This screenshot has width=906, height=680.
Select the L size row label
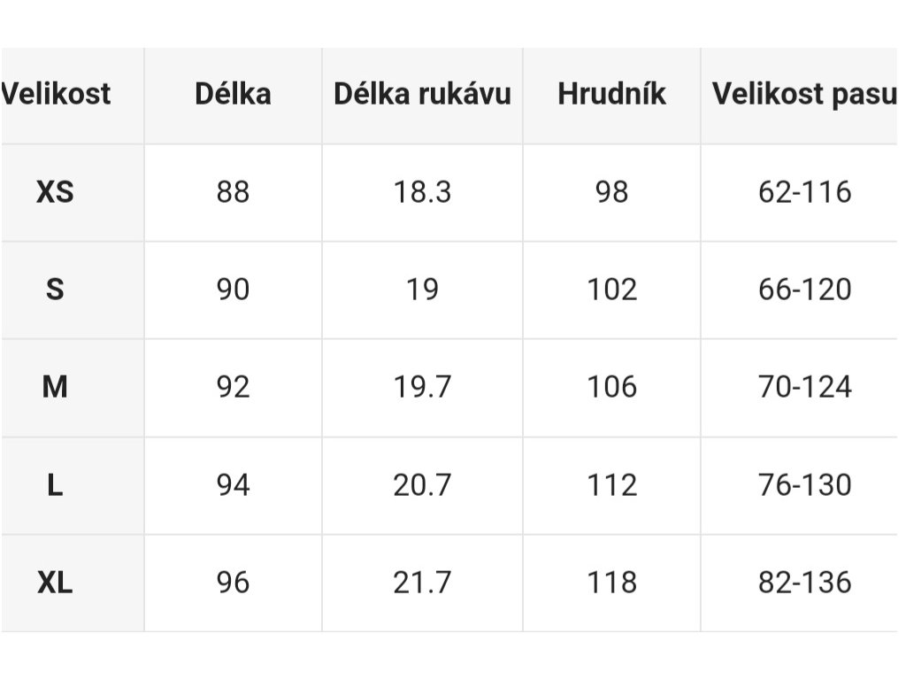coord(55,484)
